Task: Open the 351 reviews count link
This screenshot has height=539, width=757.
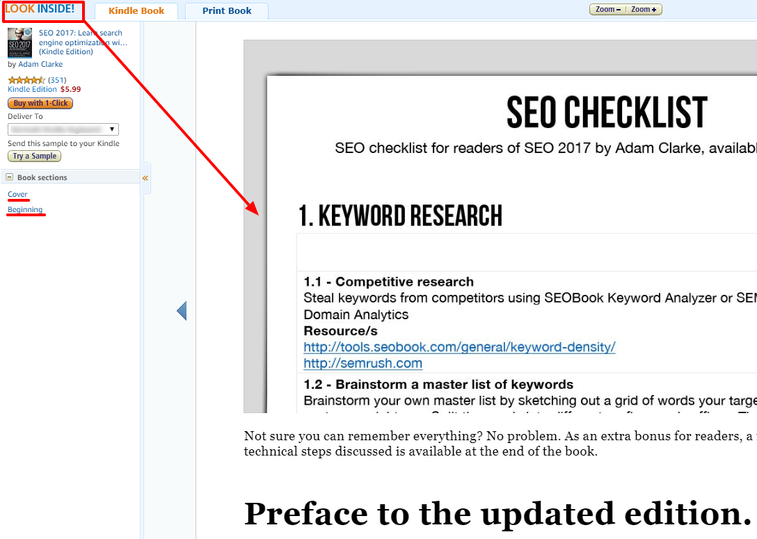Action: (x=57, y=80)
